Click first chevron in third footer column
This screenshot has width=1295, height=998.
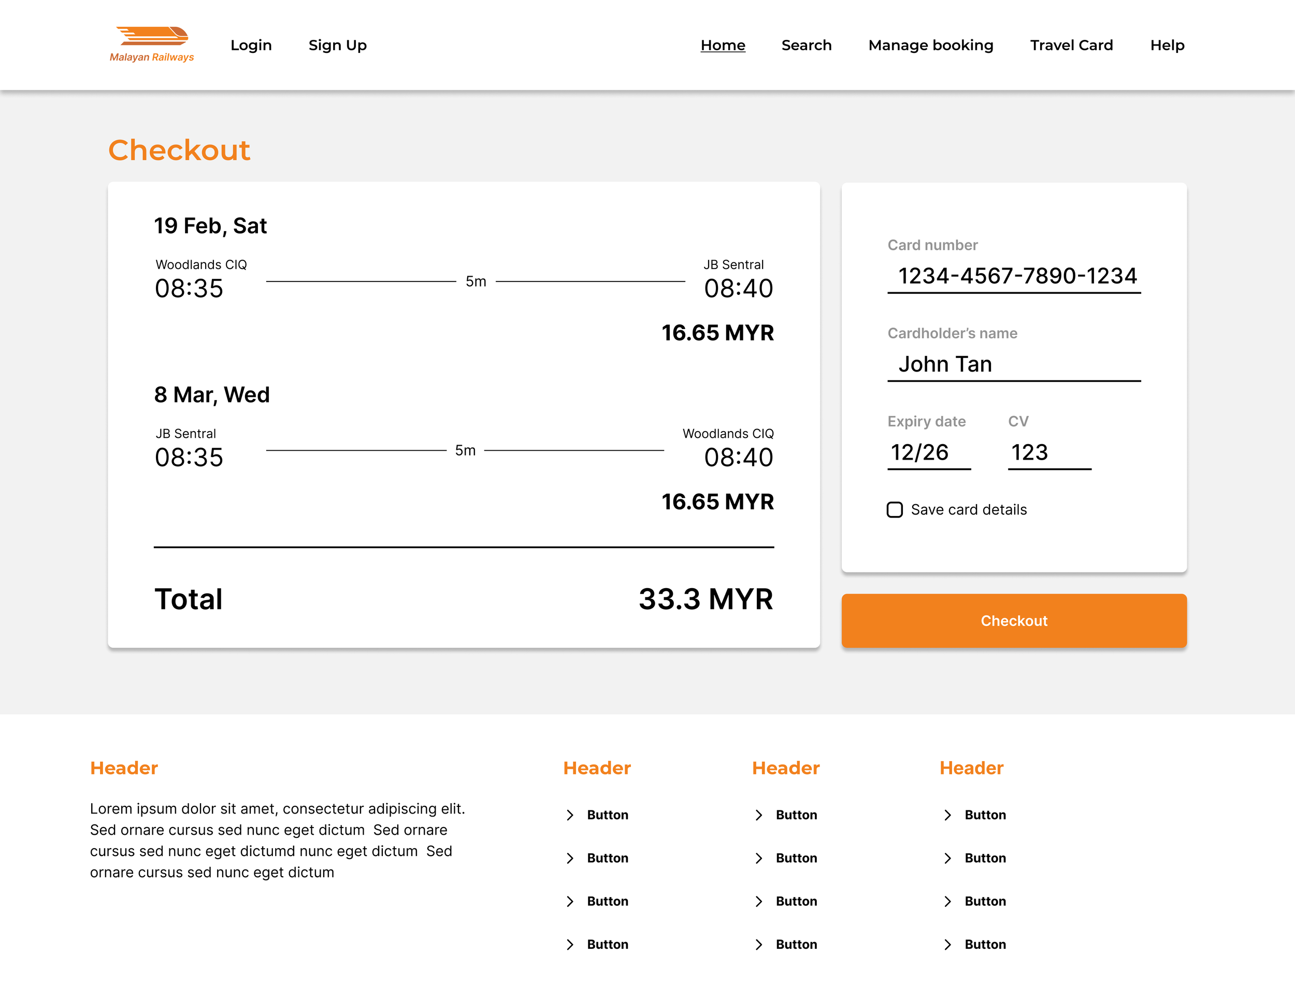[x=758, y=815]
